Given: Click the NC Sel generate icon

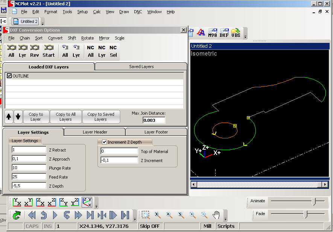Looking at the screenshot, I should click(x=113, y=51).
